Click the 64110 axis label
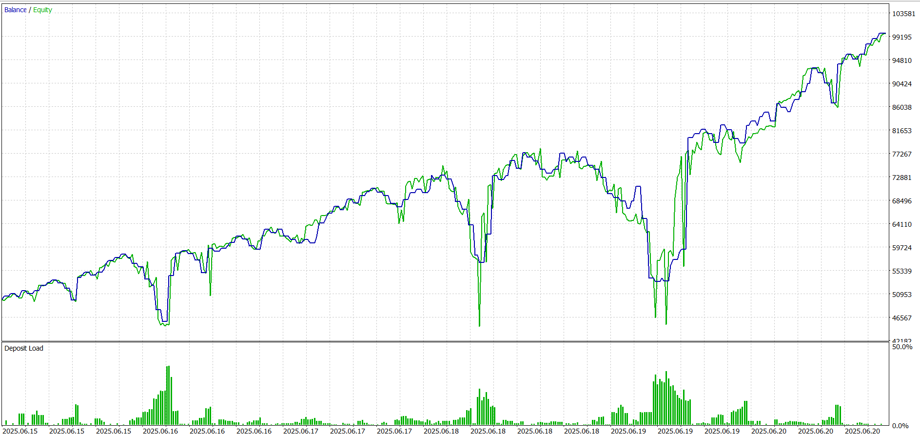The image size is (920, 435). (901, 224)
